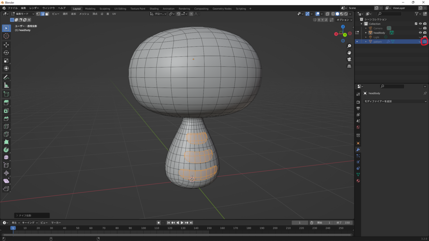
Task: Expand the head/body outliner row
Action: point(366,33)
